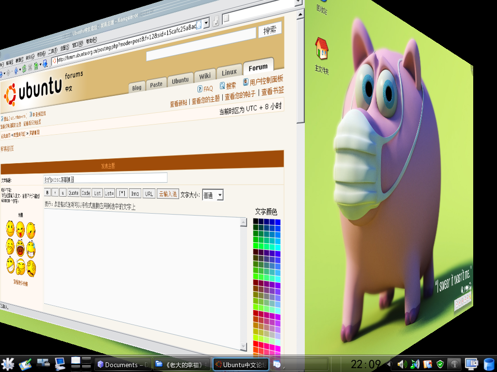The height and width of the screenshot is (372, 497).
Task: Click the green Home icon in Konqueror toolbar
Action: [36, 66]
